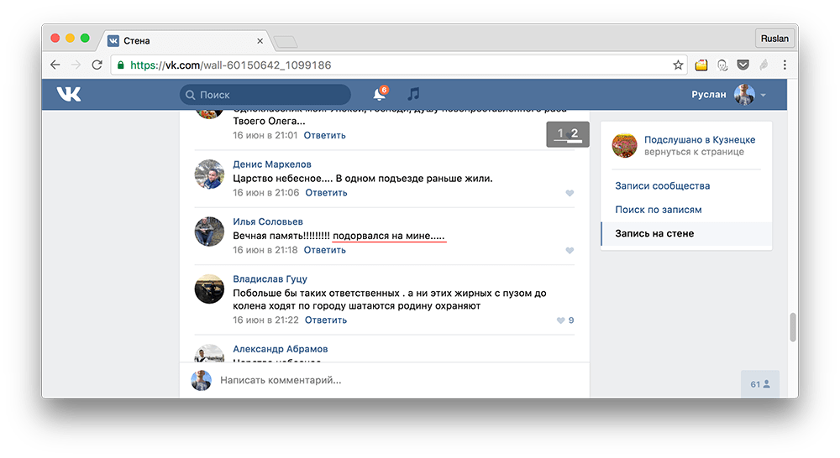Open notifications bell with 6 badge

(x=380, y=94)
